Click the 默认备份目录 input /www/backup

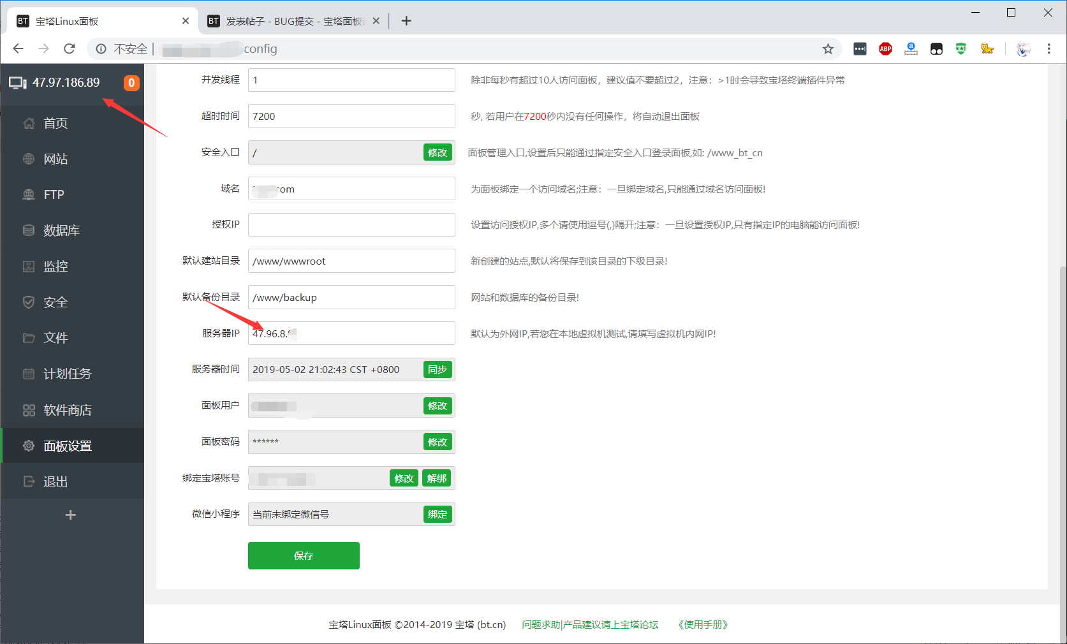click(351, 297)
